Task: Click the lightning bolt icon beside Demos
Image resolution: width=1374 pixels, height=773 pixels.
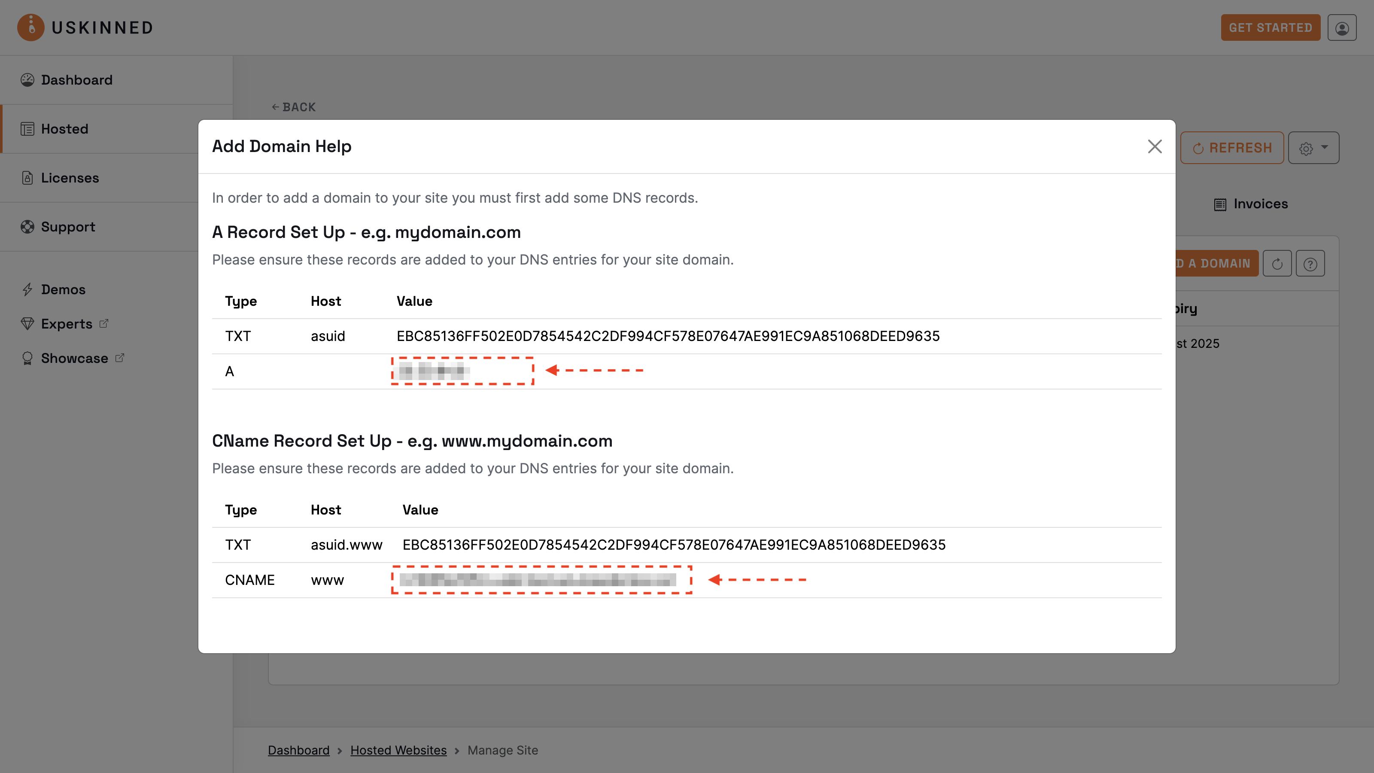Action: click(28, 289)
